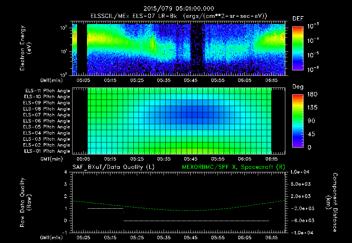Viewport: 352px width, 243px height.
Task: Click the 180 label on Deg color scale
Action: click(x=312, y=94)
